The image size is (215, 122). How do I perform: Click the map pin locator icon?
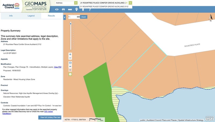coord(77,9)
